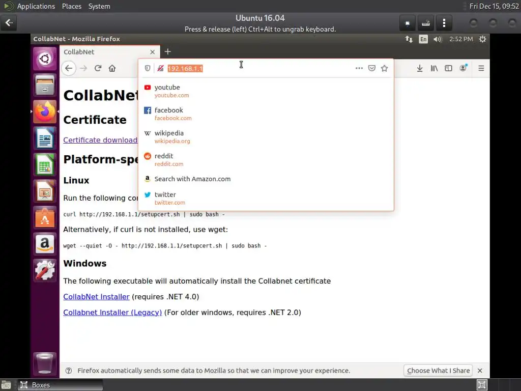Open Files manager in launcher
Viewport: 521px width, 391px height.
[x=45, y=85]
